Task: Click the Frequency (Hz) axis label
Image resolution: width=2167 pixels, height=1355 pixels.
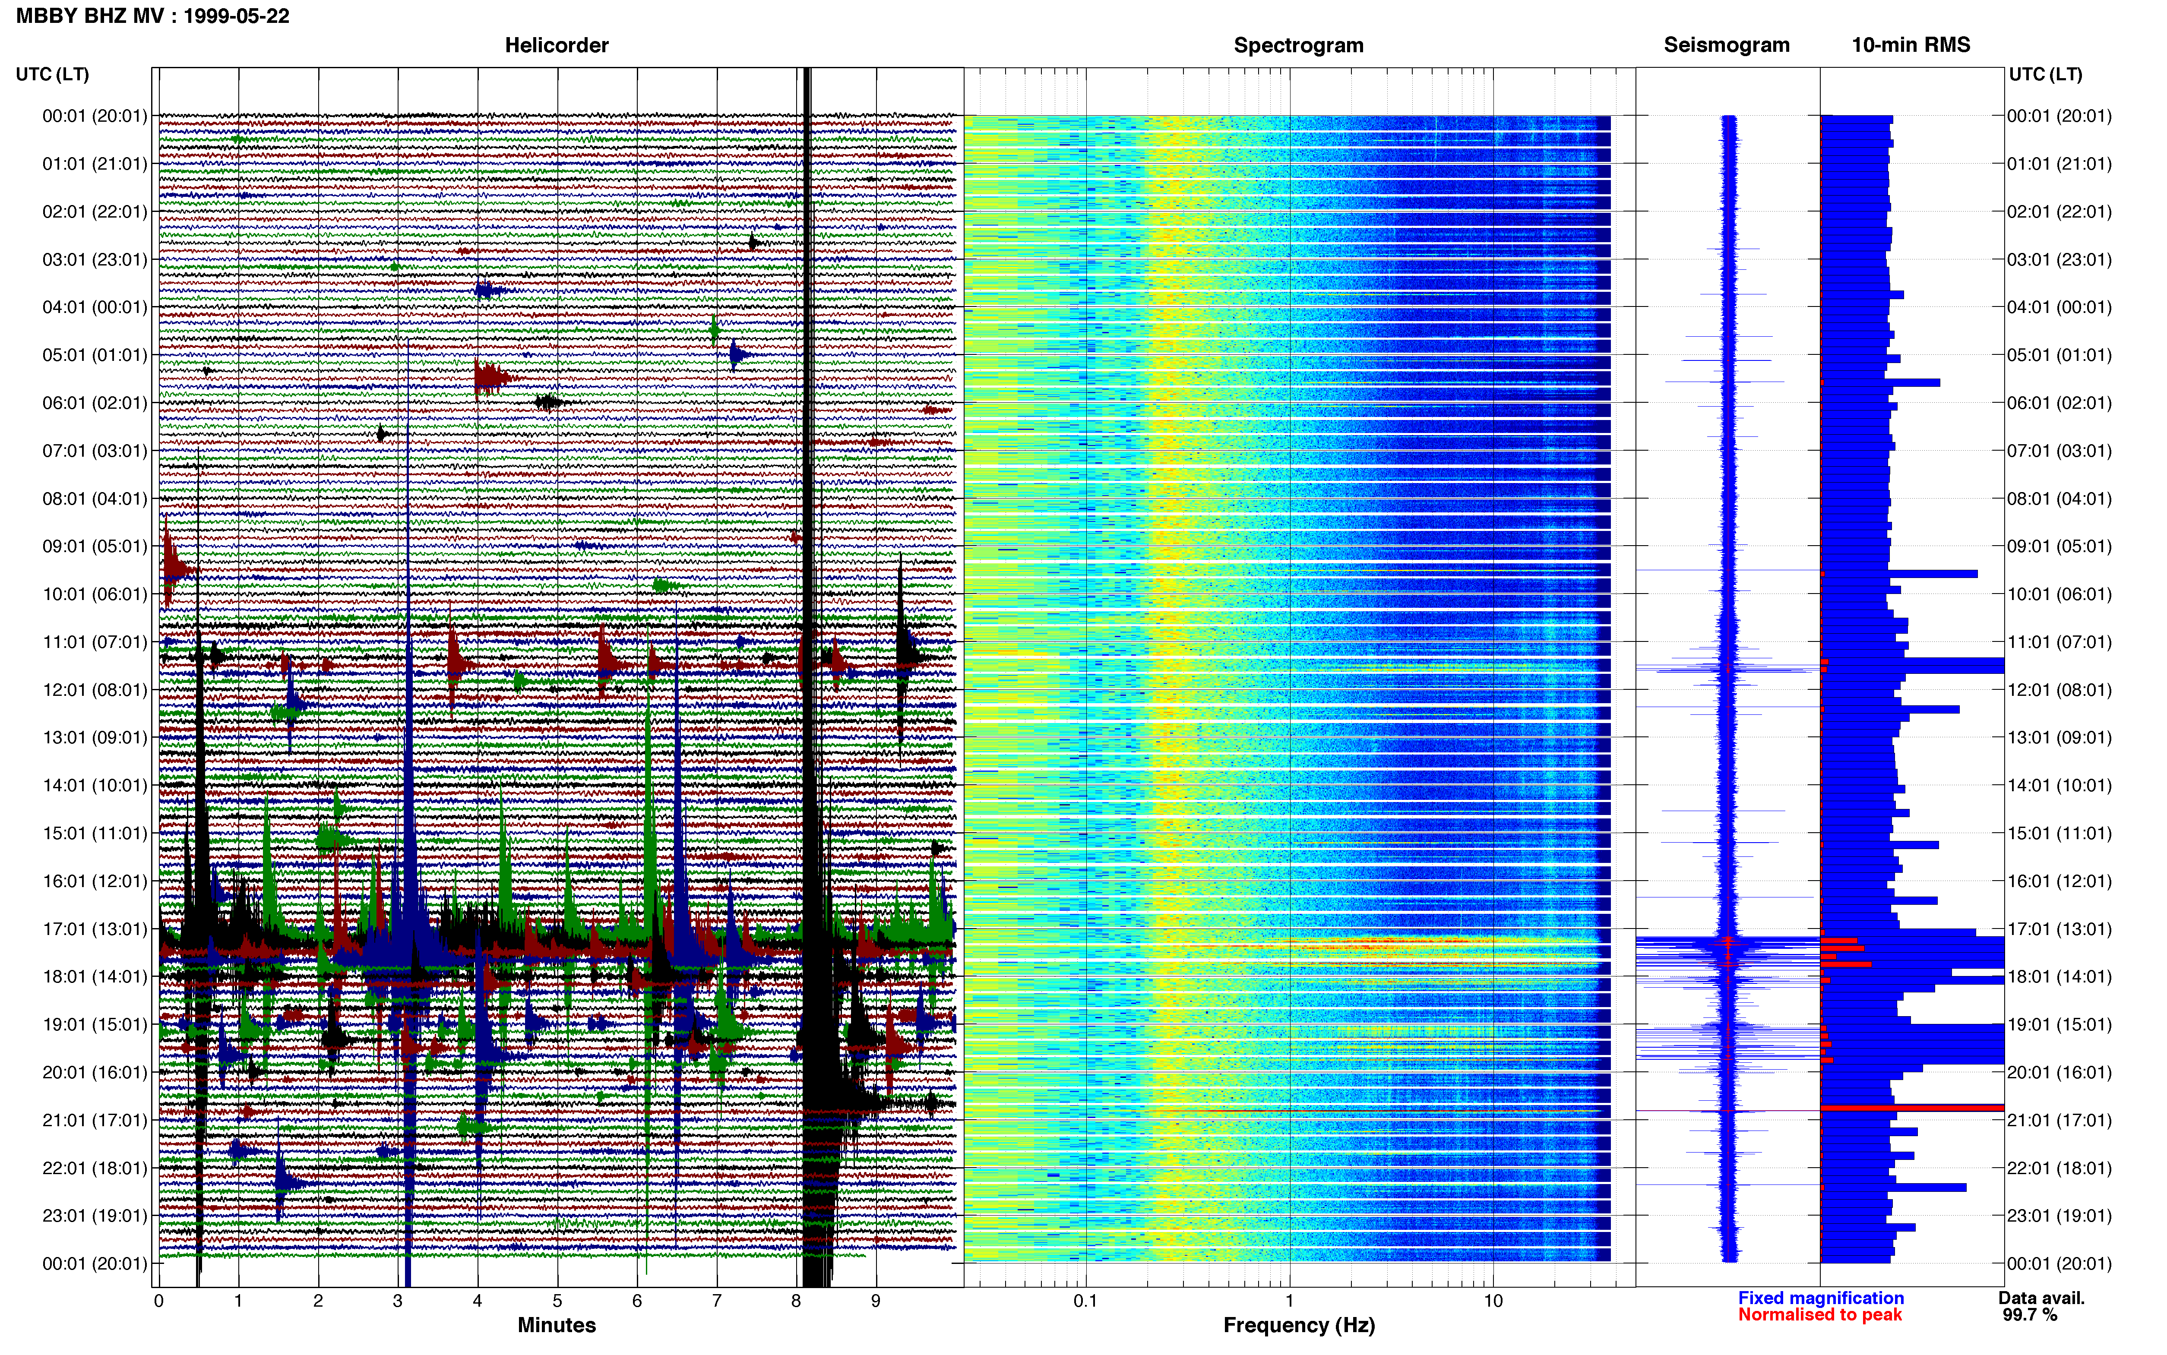Action: [x=1299, y=1325]
